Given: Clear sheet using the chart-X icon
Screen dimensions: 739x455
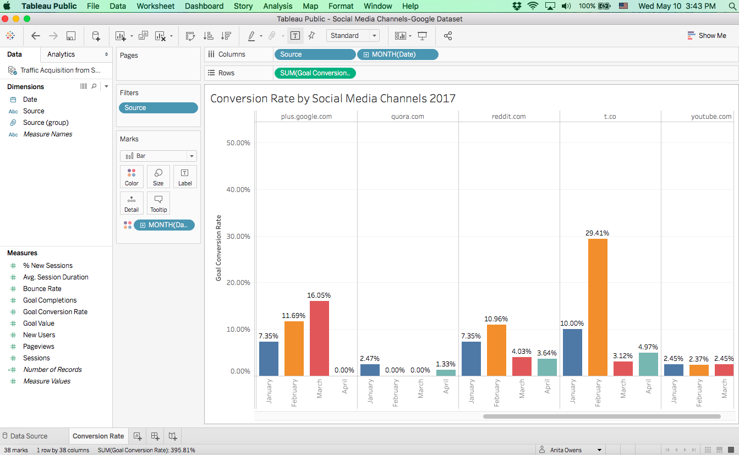Looking at the screenshot, I should pos(160,36).
